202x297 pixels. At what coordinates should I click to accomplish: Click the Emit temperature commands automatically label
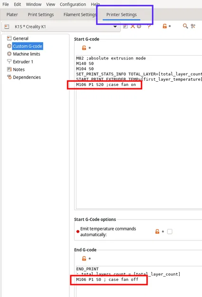coord(108,231)
